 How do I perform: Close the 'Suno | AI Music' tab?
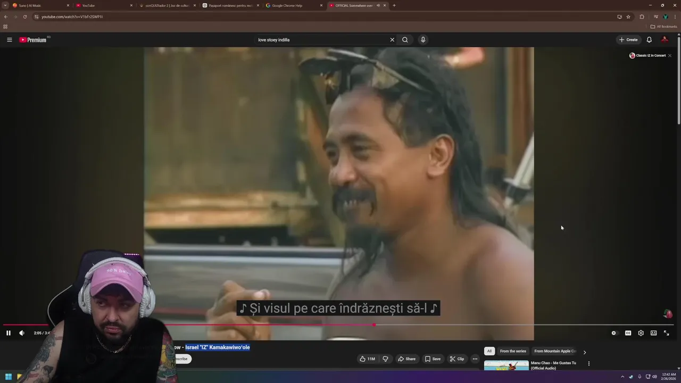(x=68, y=5)
